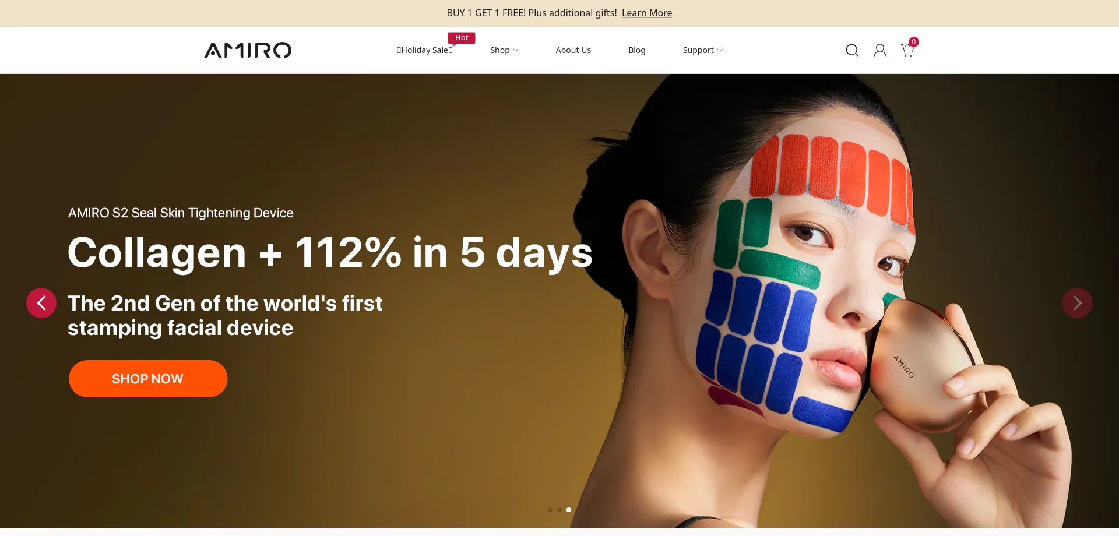The width and height of the screenshot is (1119, 536).
Task: Follow the Learn More promo link
Action: coord(647,13)
